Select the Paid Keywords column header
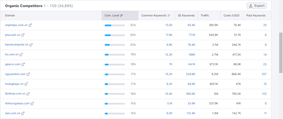 (256, 16)
